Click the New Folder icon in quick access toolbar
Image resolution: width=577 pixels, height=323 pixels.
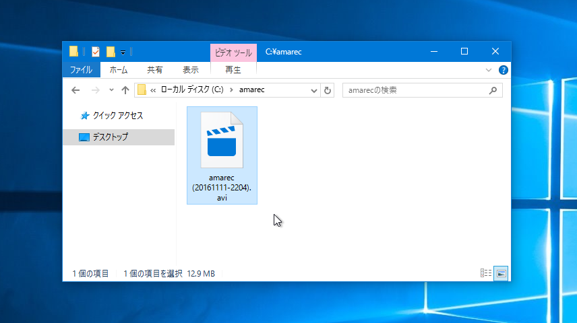111,52
